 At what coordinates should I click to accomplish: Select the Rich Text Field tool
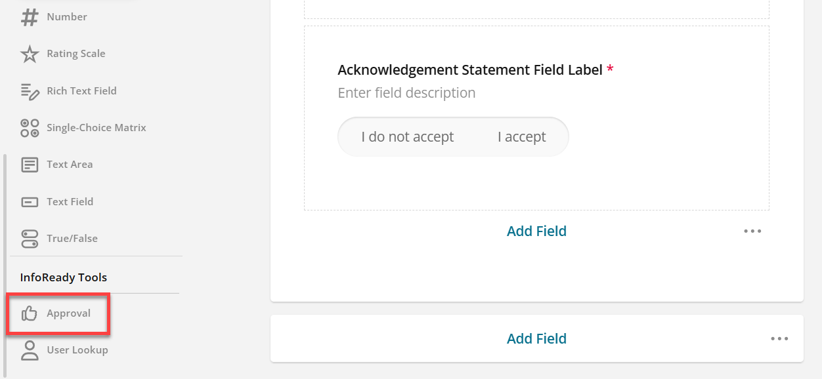point(81,90)
